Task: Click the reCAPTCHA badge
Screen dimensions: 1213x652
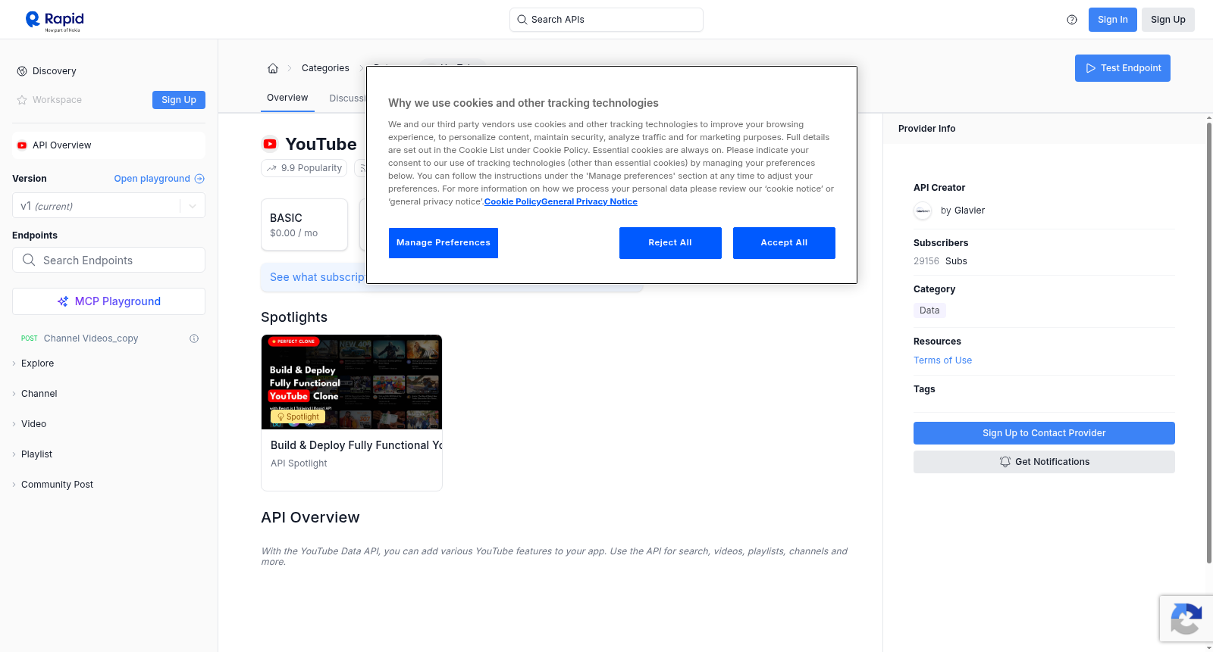Action: pyautogui.click(x=1186, y=619)
